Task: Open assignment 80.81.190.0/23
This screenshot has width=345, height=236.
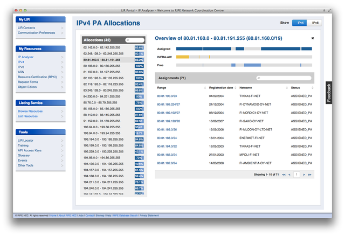Action: point(167,96)
